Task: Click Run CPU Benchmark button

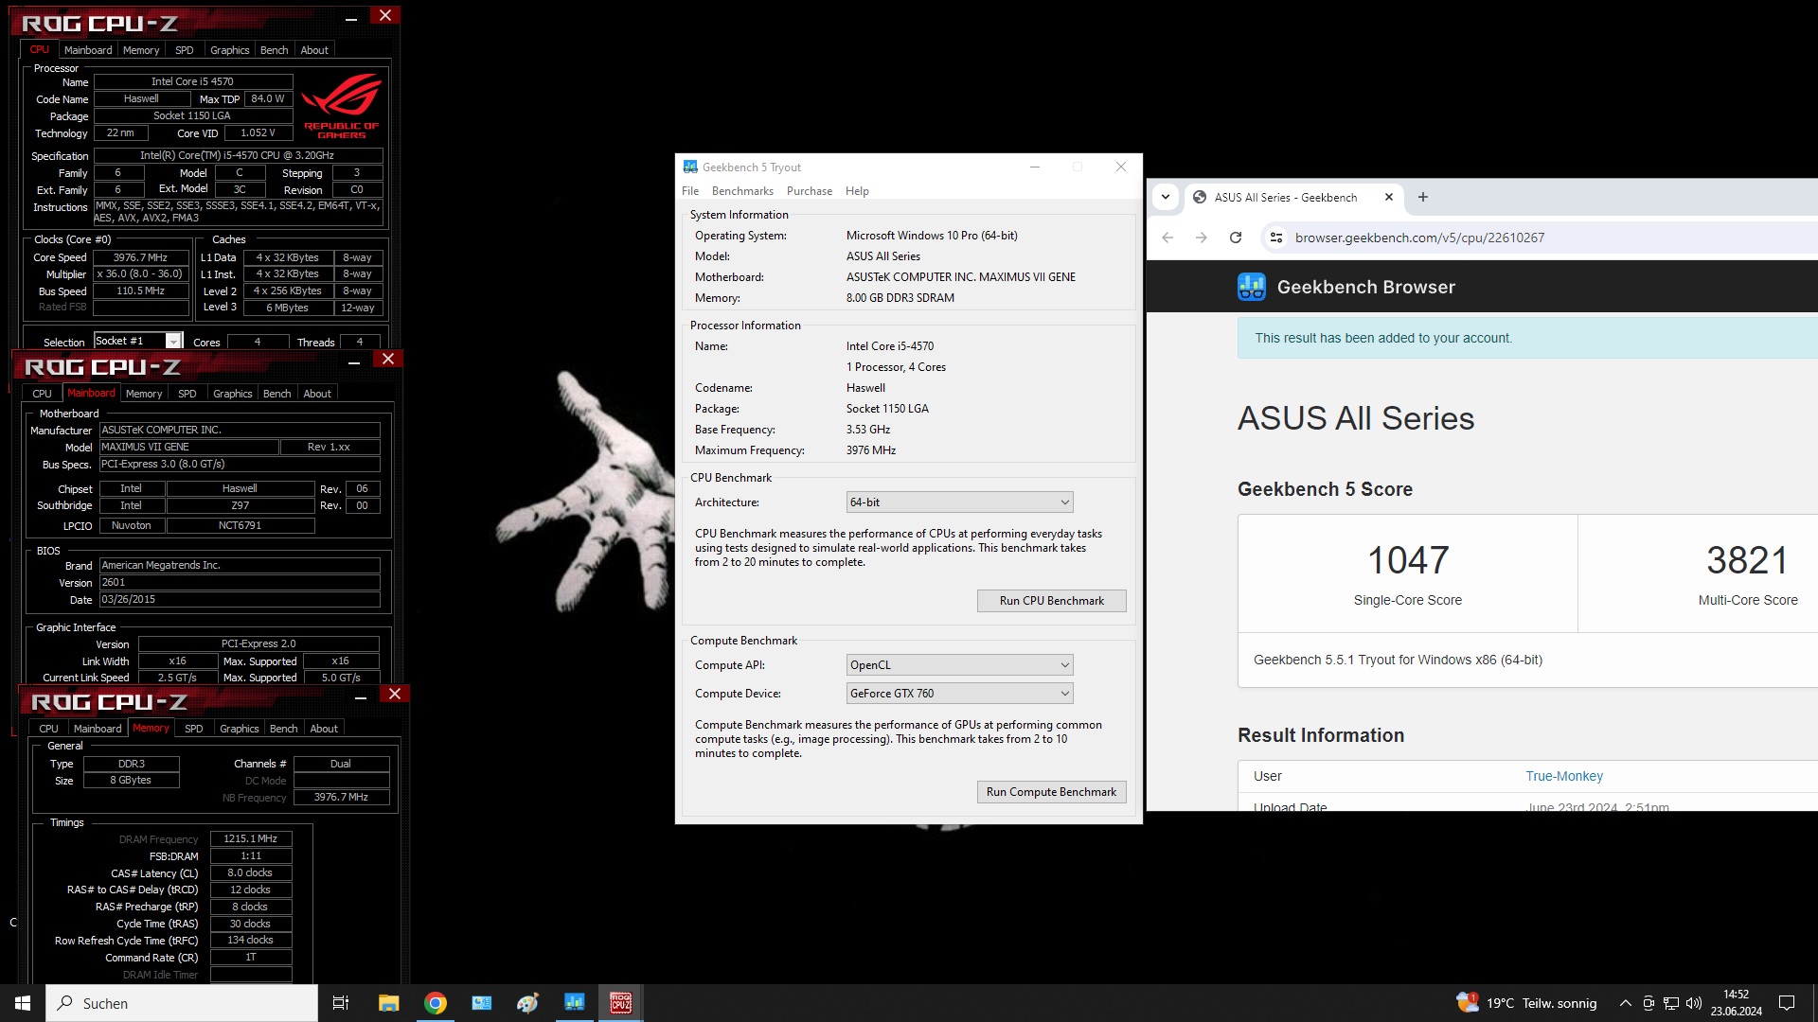Action: tap(1051, 601)
